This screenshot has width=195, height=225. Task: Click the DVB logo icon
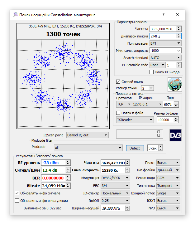pos(175,135)
